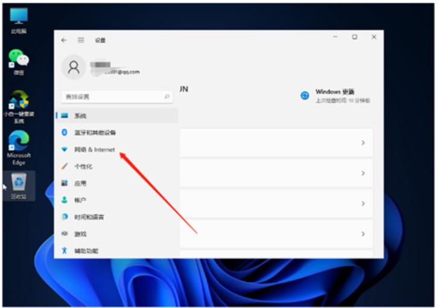
Task: Open the 小白一键重装系统 desktop shortcut
Action: 19,107
